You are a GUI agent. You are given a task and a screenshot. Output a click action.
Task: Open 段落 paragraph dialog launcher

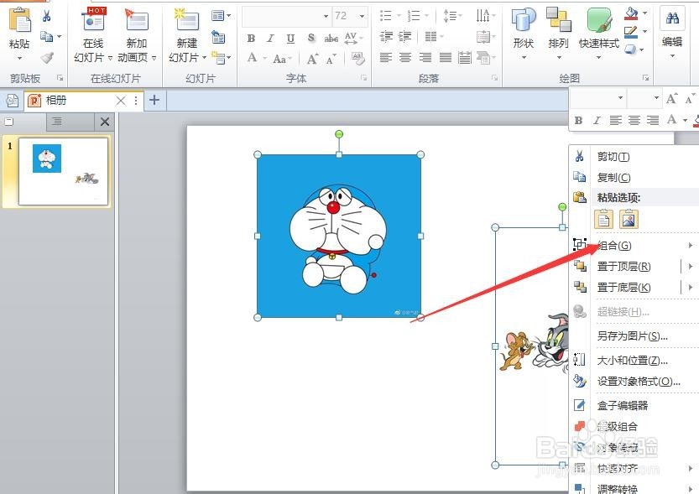point(494,78)
